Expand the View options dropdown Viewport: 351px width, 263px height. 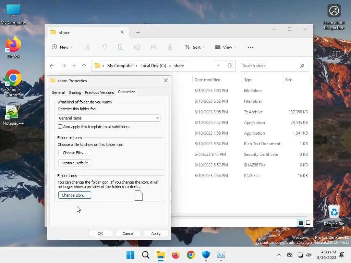point(226,47)
